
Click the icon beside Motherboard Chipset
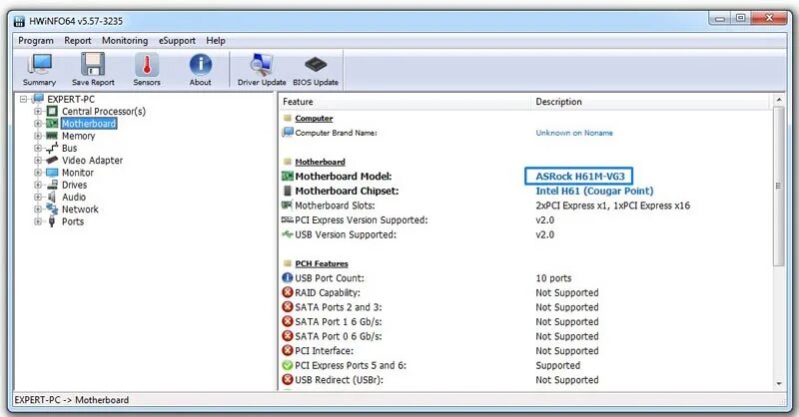(288, 191)
